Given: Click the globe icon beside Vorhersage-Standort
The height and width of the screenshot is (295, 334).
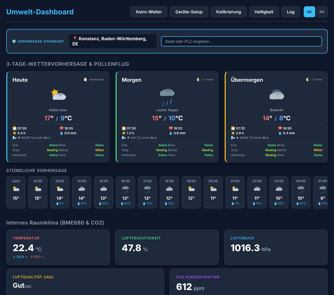Looking at the screenshot, I should tap(14, 41).
